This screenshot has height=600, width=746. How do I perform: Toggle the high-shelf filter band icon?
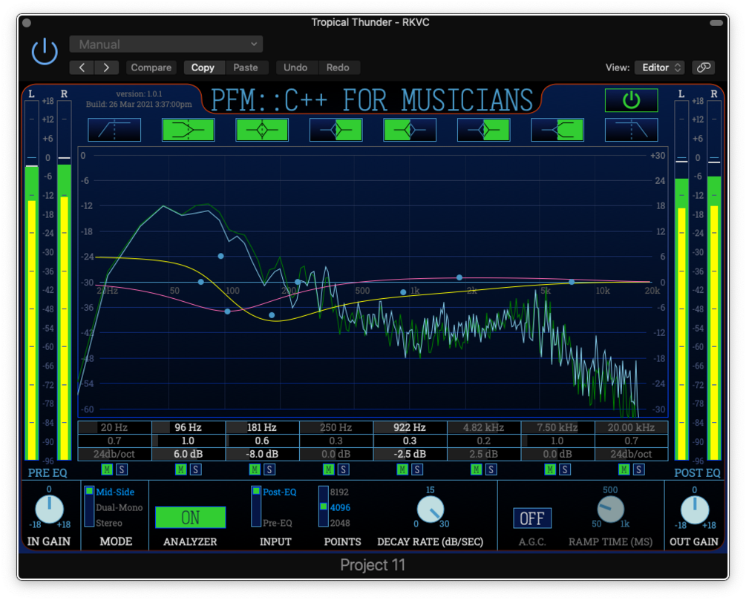coord(557,130)
